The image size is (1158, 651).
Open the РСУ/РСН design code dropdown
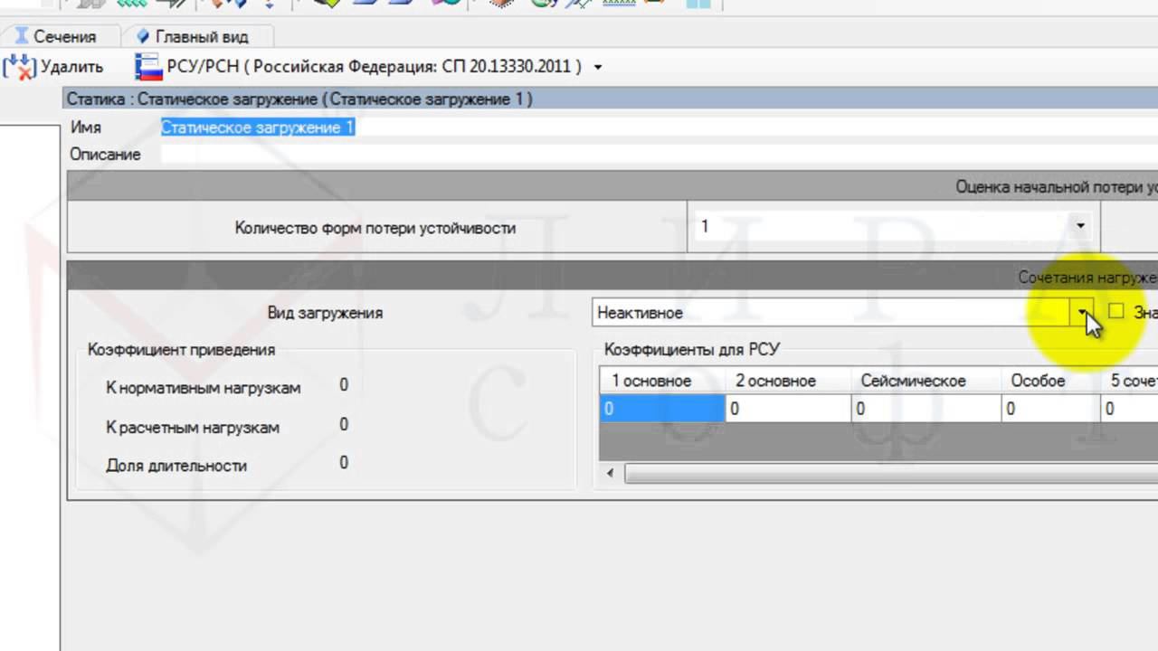598,67
